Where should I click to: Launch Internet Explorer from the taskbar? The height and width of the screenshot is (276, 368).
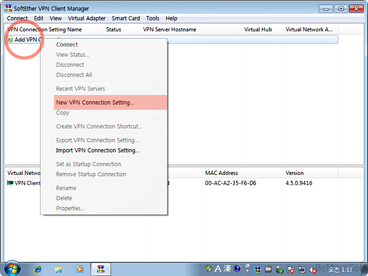pos(37,269)
